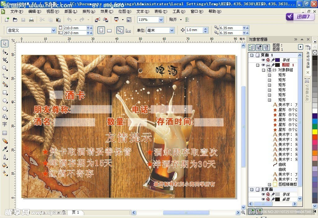
Task: Collapse the 图层 1 tree node
Action: [257, 65]
